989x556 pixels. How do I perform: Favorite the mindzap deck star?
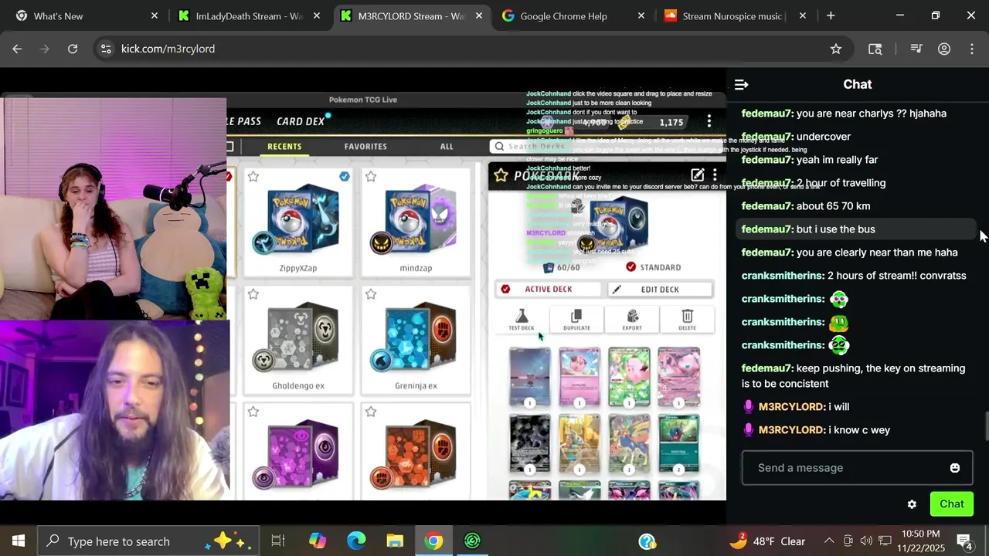point(371,177)
